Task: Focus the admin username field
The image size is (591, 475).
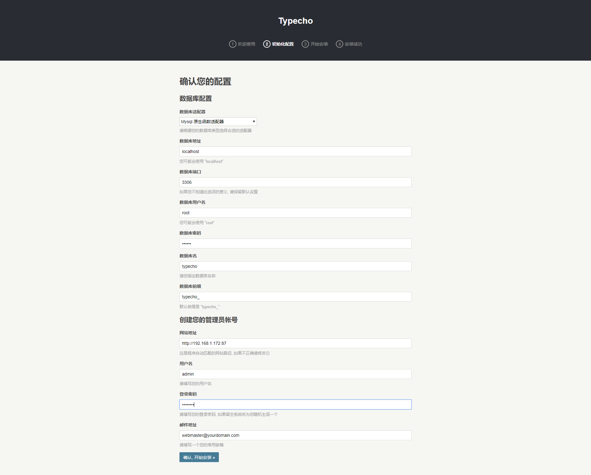Action: (x=295, y=374)
